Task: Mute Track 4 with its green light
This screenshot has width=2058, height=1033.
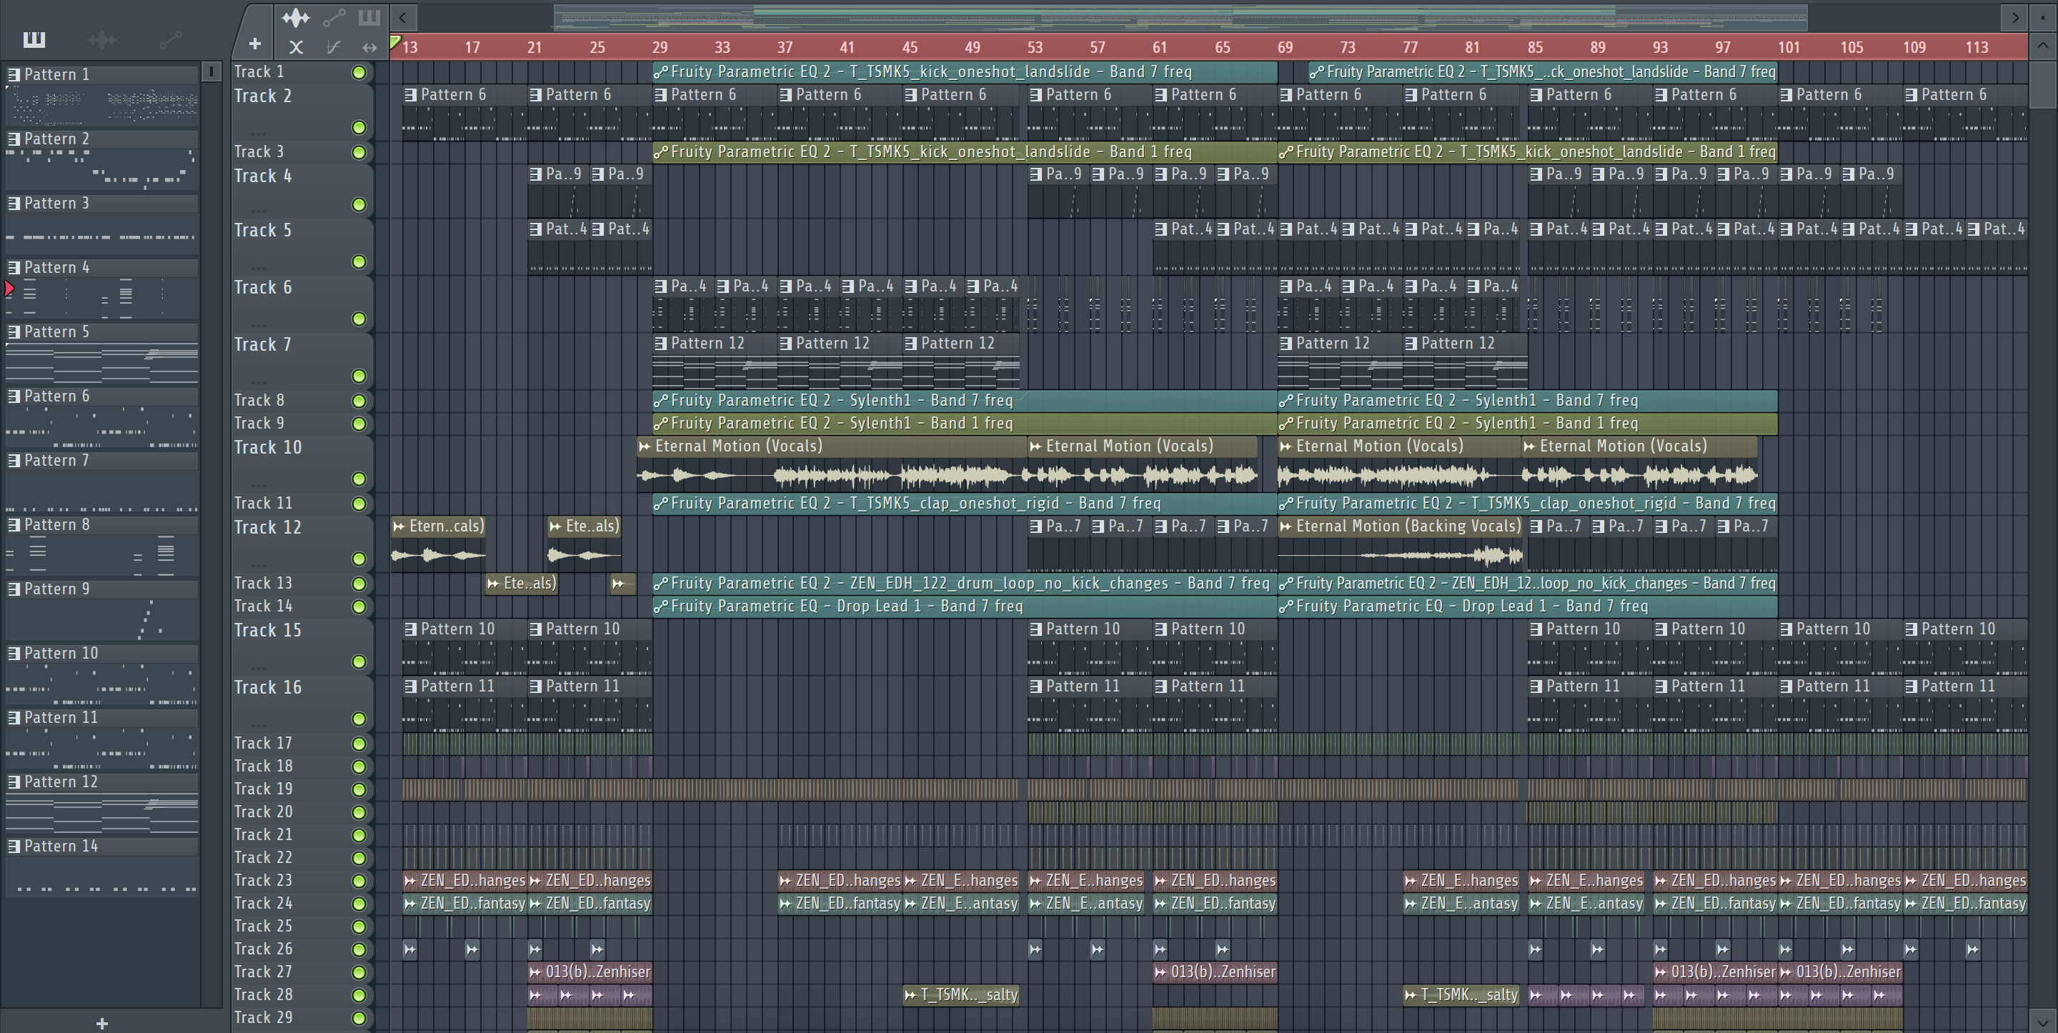Action: pos(359,205)
